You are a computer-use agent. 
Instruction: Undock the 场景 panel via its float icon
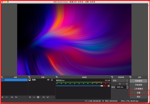[2, 77]
